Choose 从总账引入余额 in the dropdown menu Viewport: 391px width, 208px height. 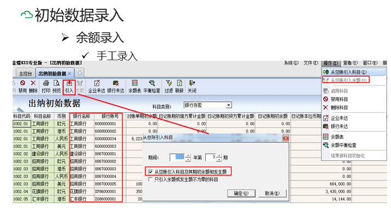[354, 80]
